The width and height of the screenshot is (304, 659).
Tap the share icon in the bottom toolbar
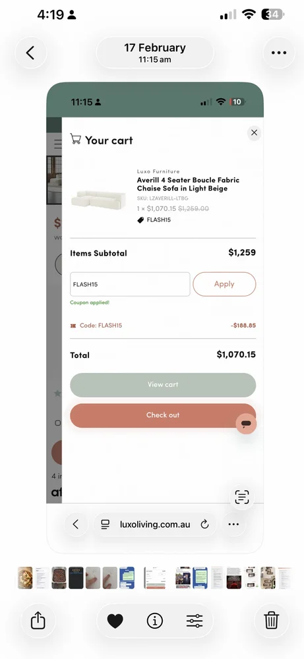(x=38, y=620)
